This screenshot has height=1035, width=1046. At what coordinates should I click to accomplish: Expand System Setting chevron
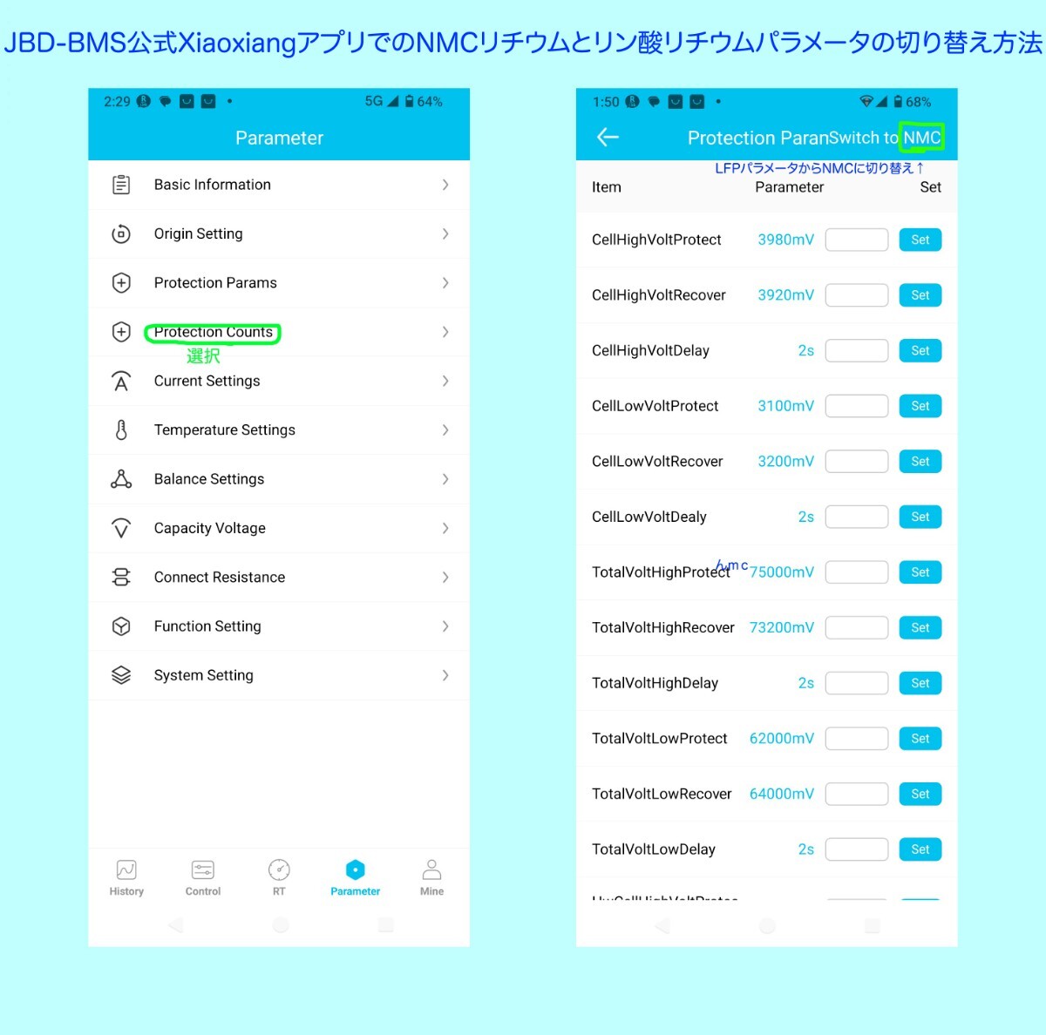[x=445, y=675]
